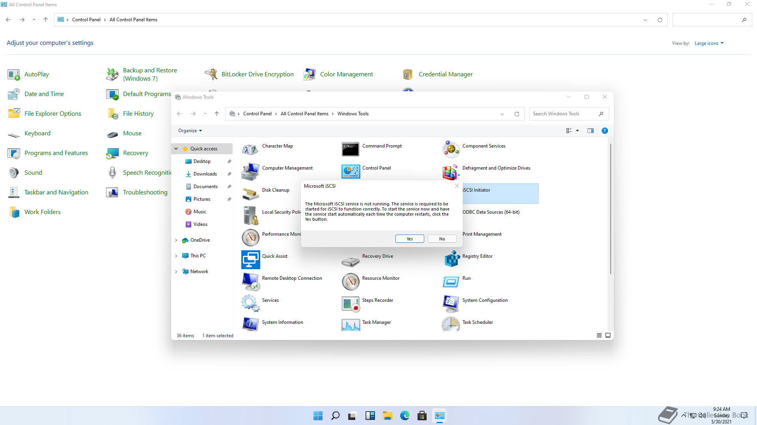Open Microsoft Edge from taskbar
This screenshot has width=757, height=425.
[x=405, y=416]
